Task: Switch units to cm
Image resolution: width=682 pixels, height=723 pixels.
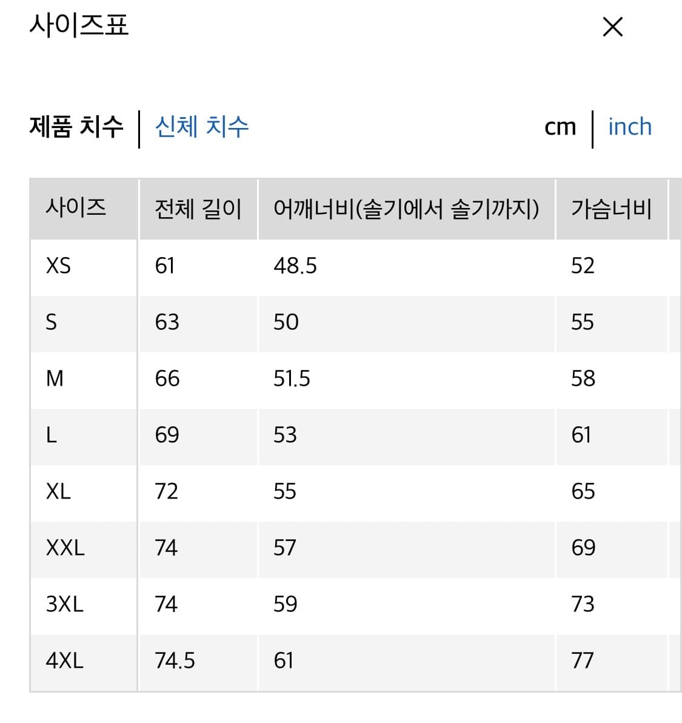Action: [x=560, y=127]
